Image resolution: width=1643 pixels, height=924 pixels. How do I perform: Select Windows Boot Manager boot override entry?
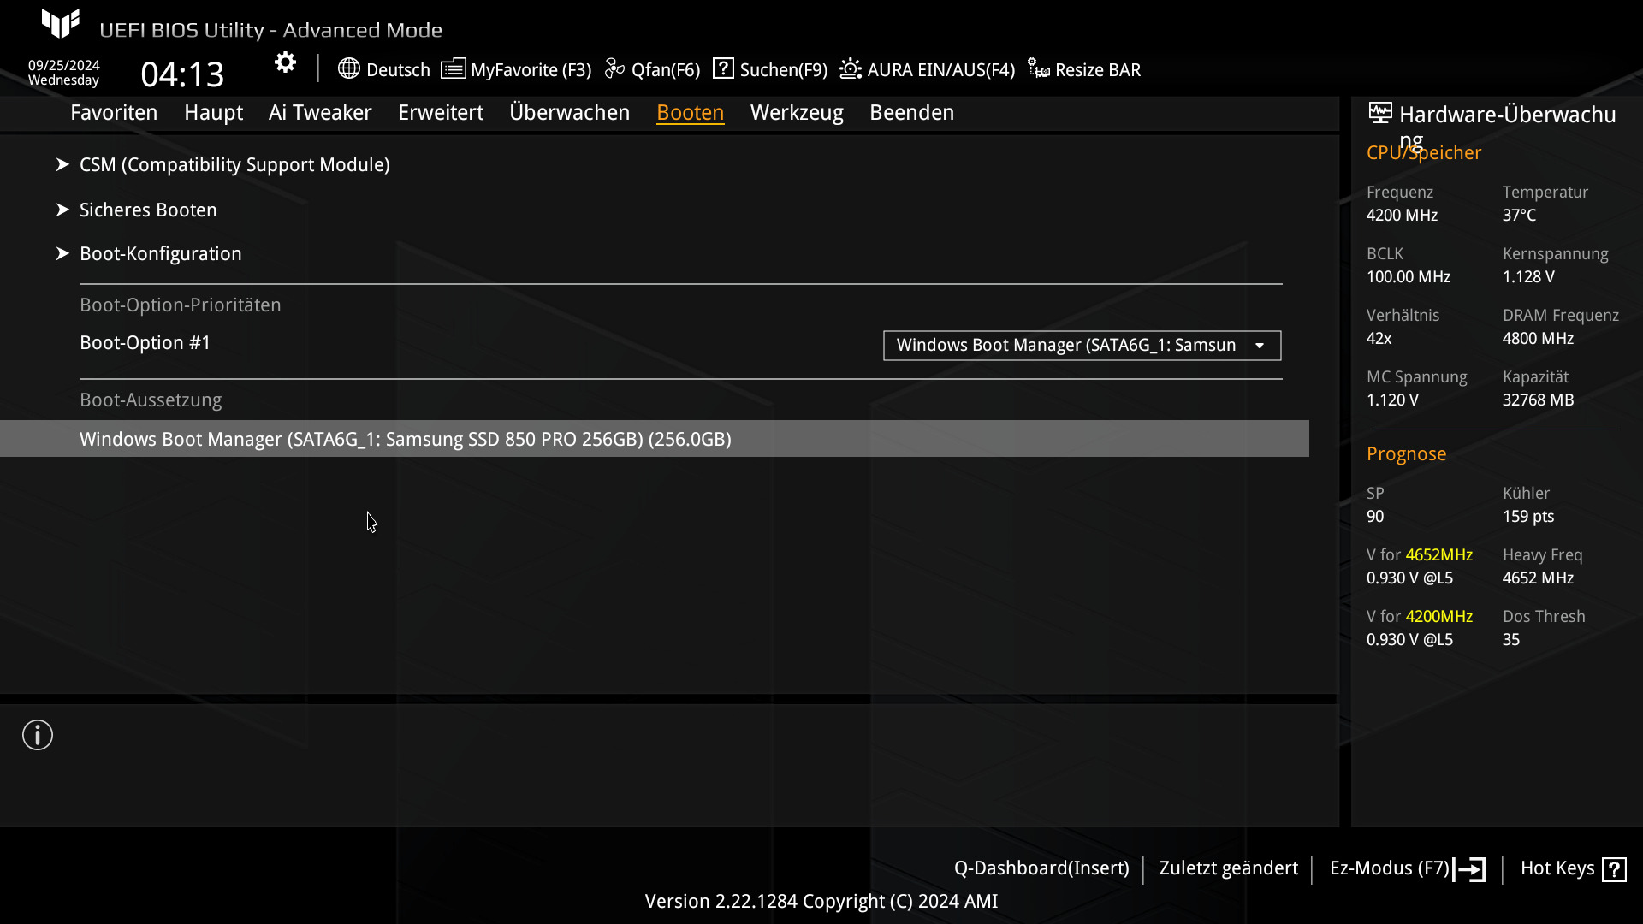coord(406,439)
